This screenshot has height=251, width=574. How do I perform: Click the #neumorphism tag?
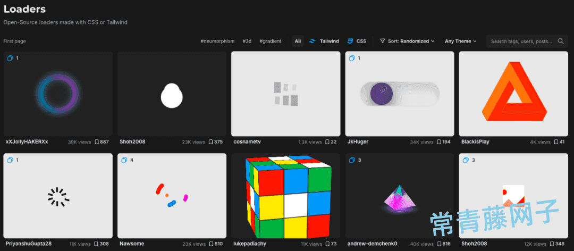(217, 41)
